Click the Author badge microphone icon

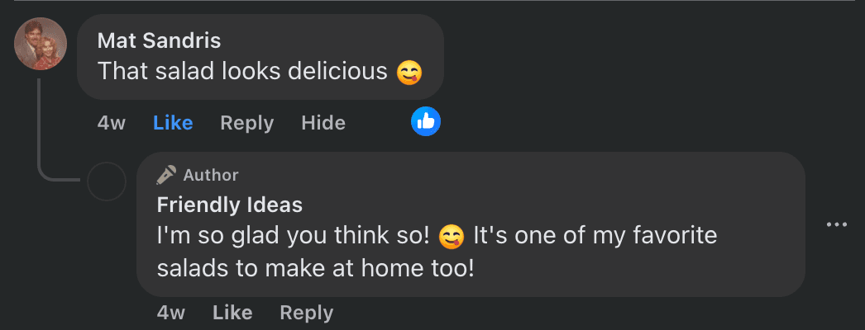(x=166, y=175)
